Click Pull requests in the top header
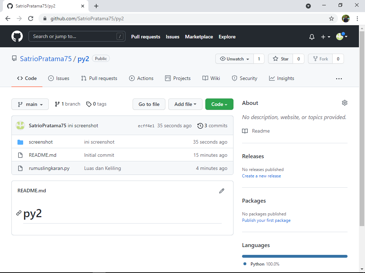This screenshot has width=365, height=273. point(146,37)
